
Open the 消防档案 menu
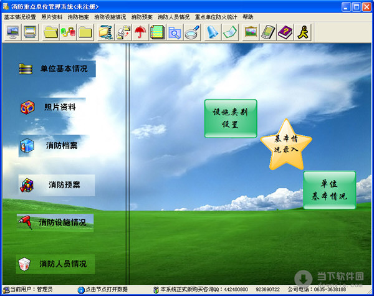tap(79, 17)
